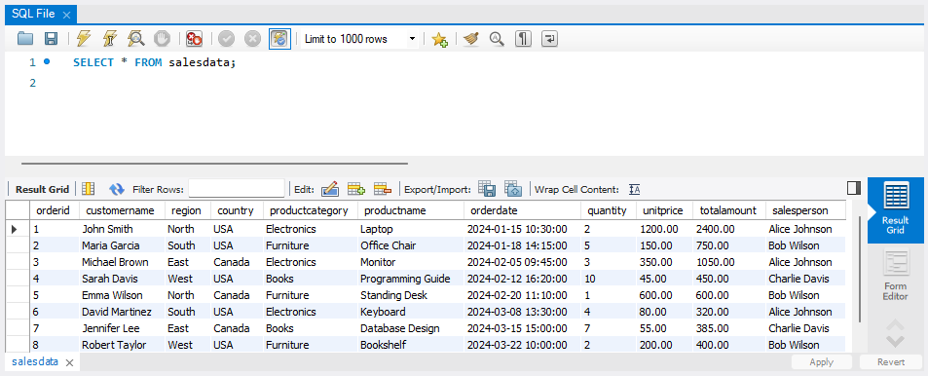Screen dimensions: 928x376
Task: Save the script with the floppy icon
Action: tap(51, 39)
